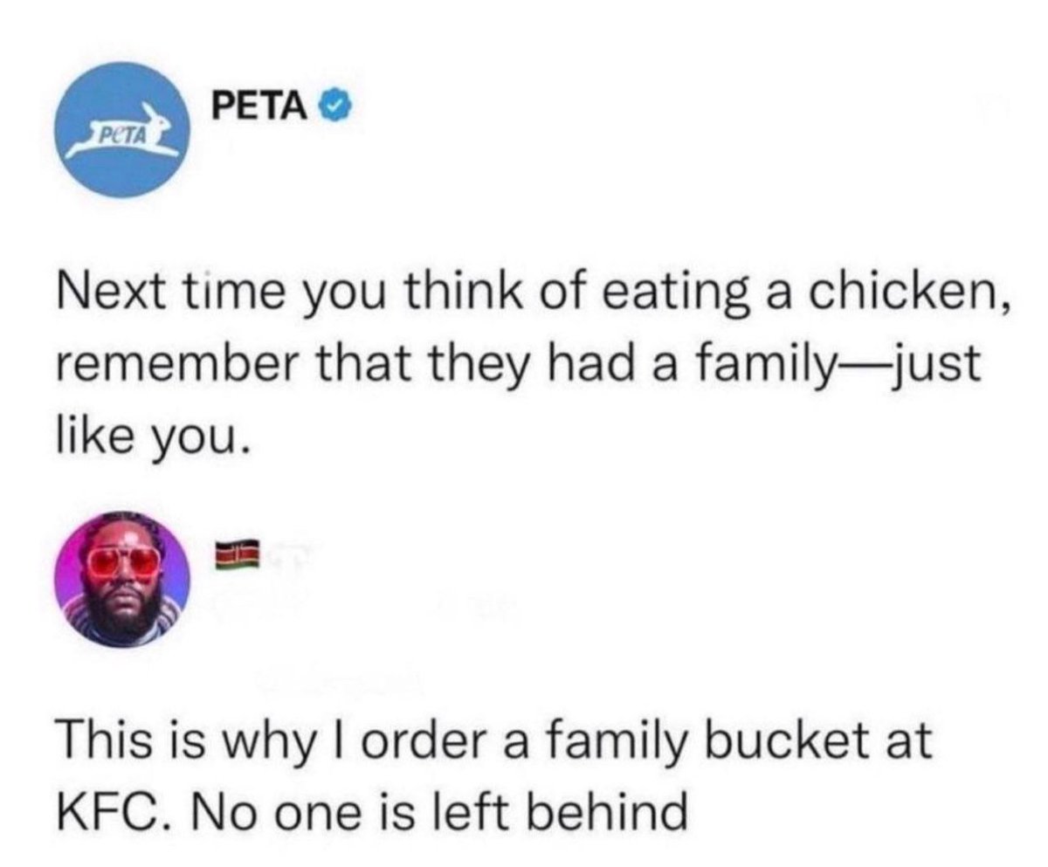Click the red sunglasses on reply avatar

125,560
